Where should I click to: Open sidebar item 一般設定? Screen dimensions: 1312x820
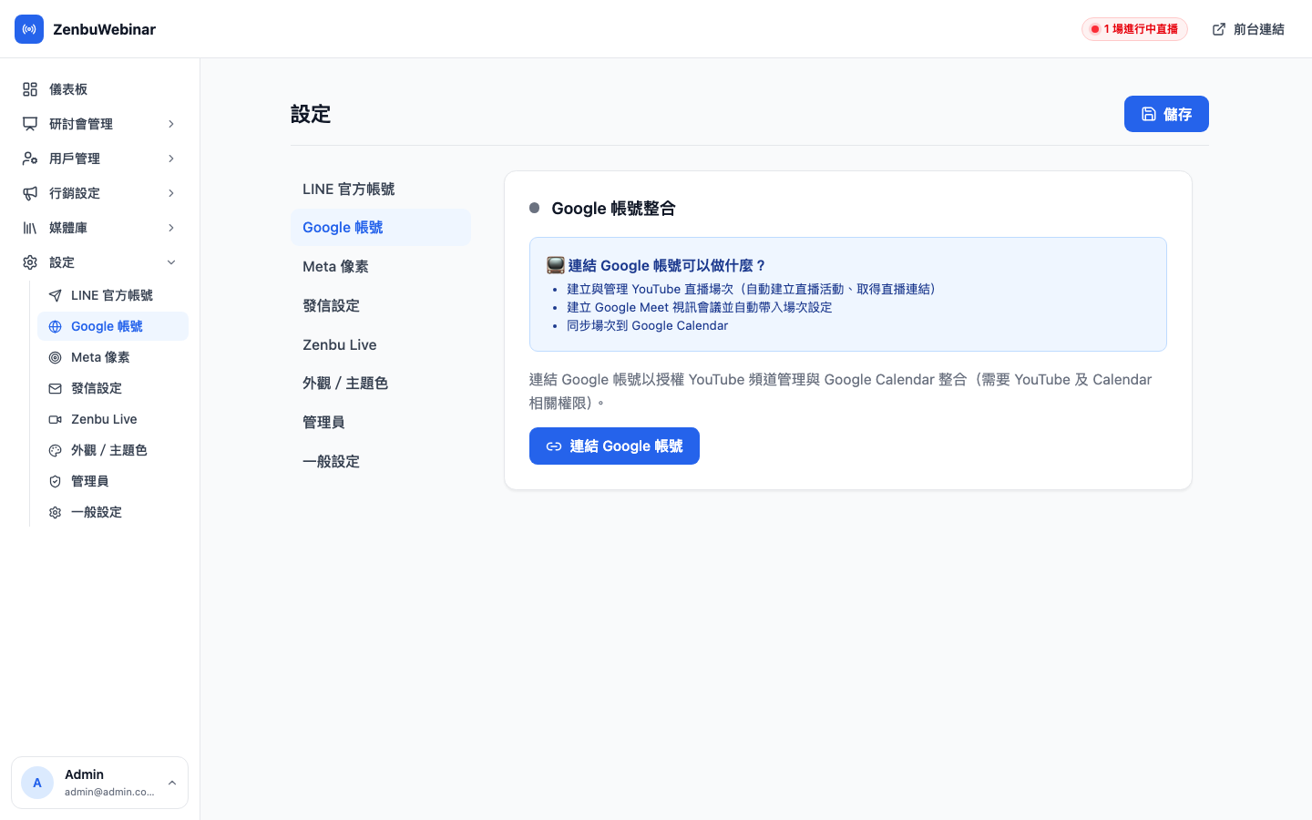click(113, 512)
